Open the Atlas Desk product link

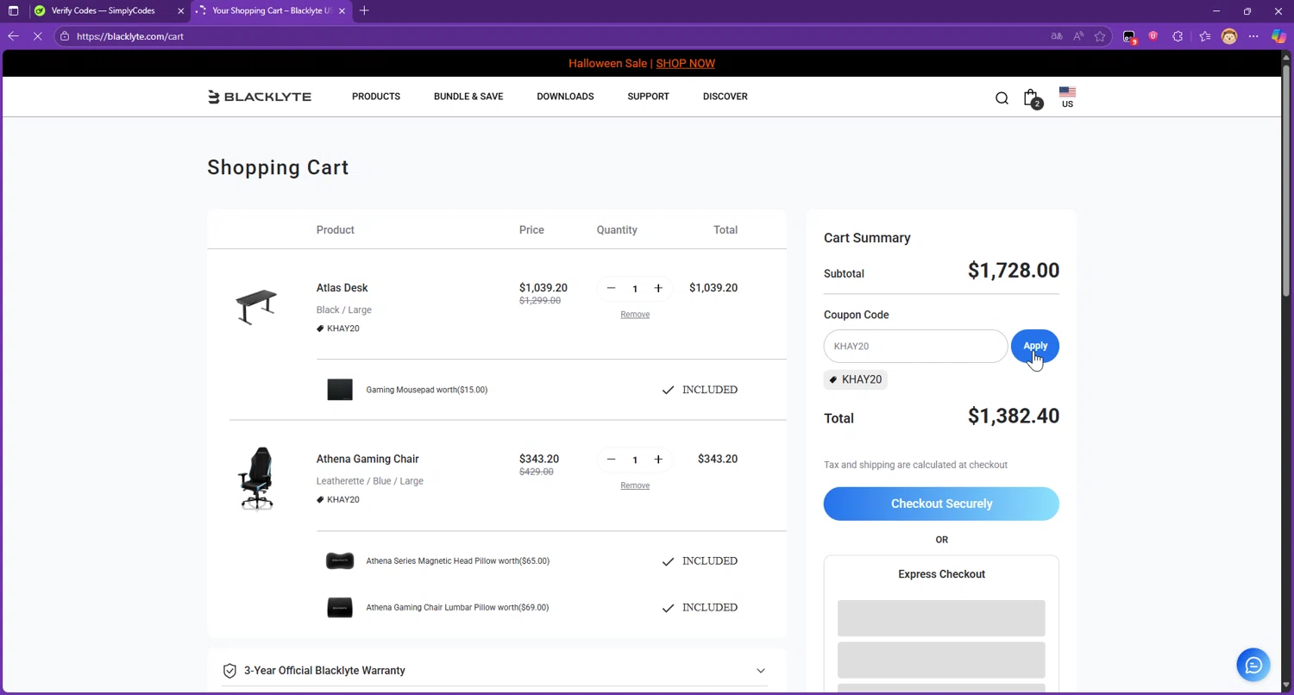tap(342, 288)
